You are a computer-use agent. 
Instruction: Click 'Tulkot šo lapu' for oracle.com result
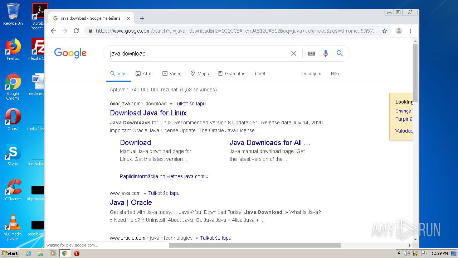(x=216, y=238)
